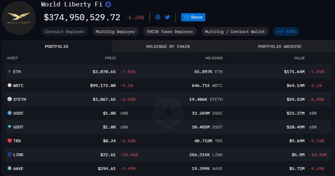
Task: Click the AAVE asset icon
Action: click(x=10, y=169)
